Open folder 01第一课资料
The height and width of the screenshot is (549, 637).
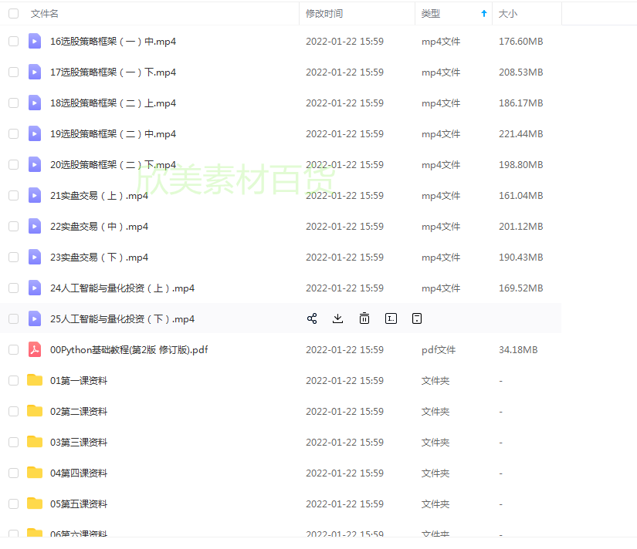click(79, 381)
